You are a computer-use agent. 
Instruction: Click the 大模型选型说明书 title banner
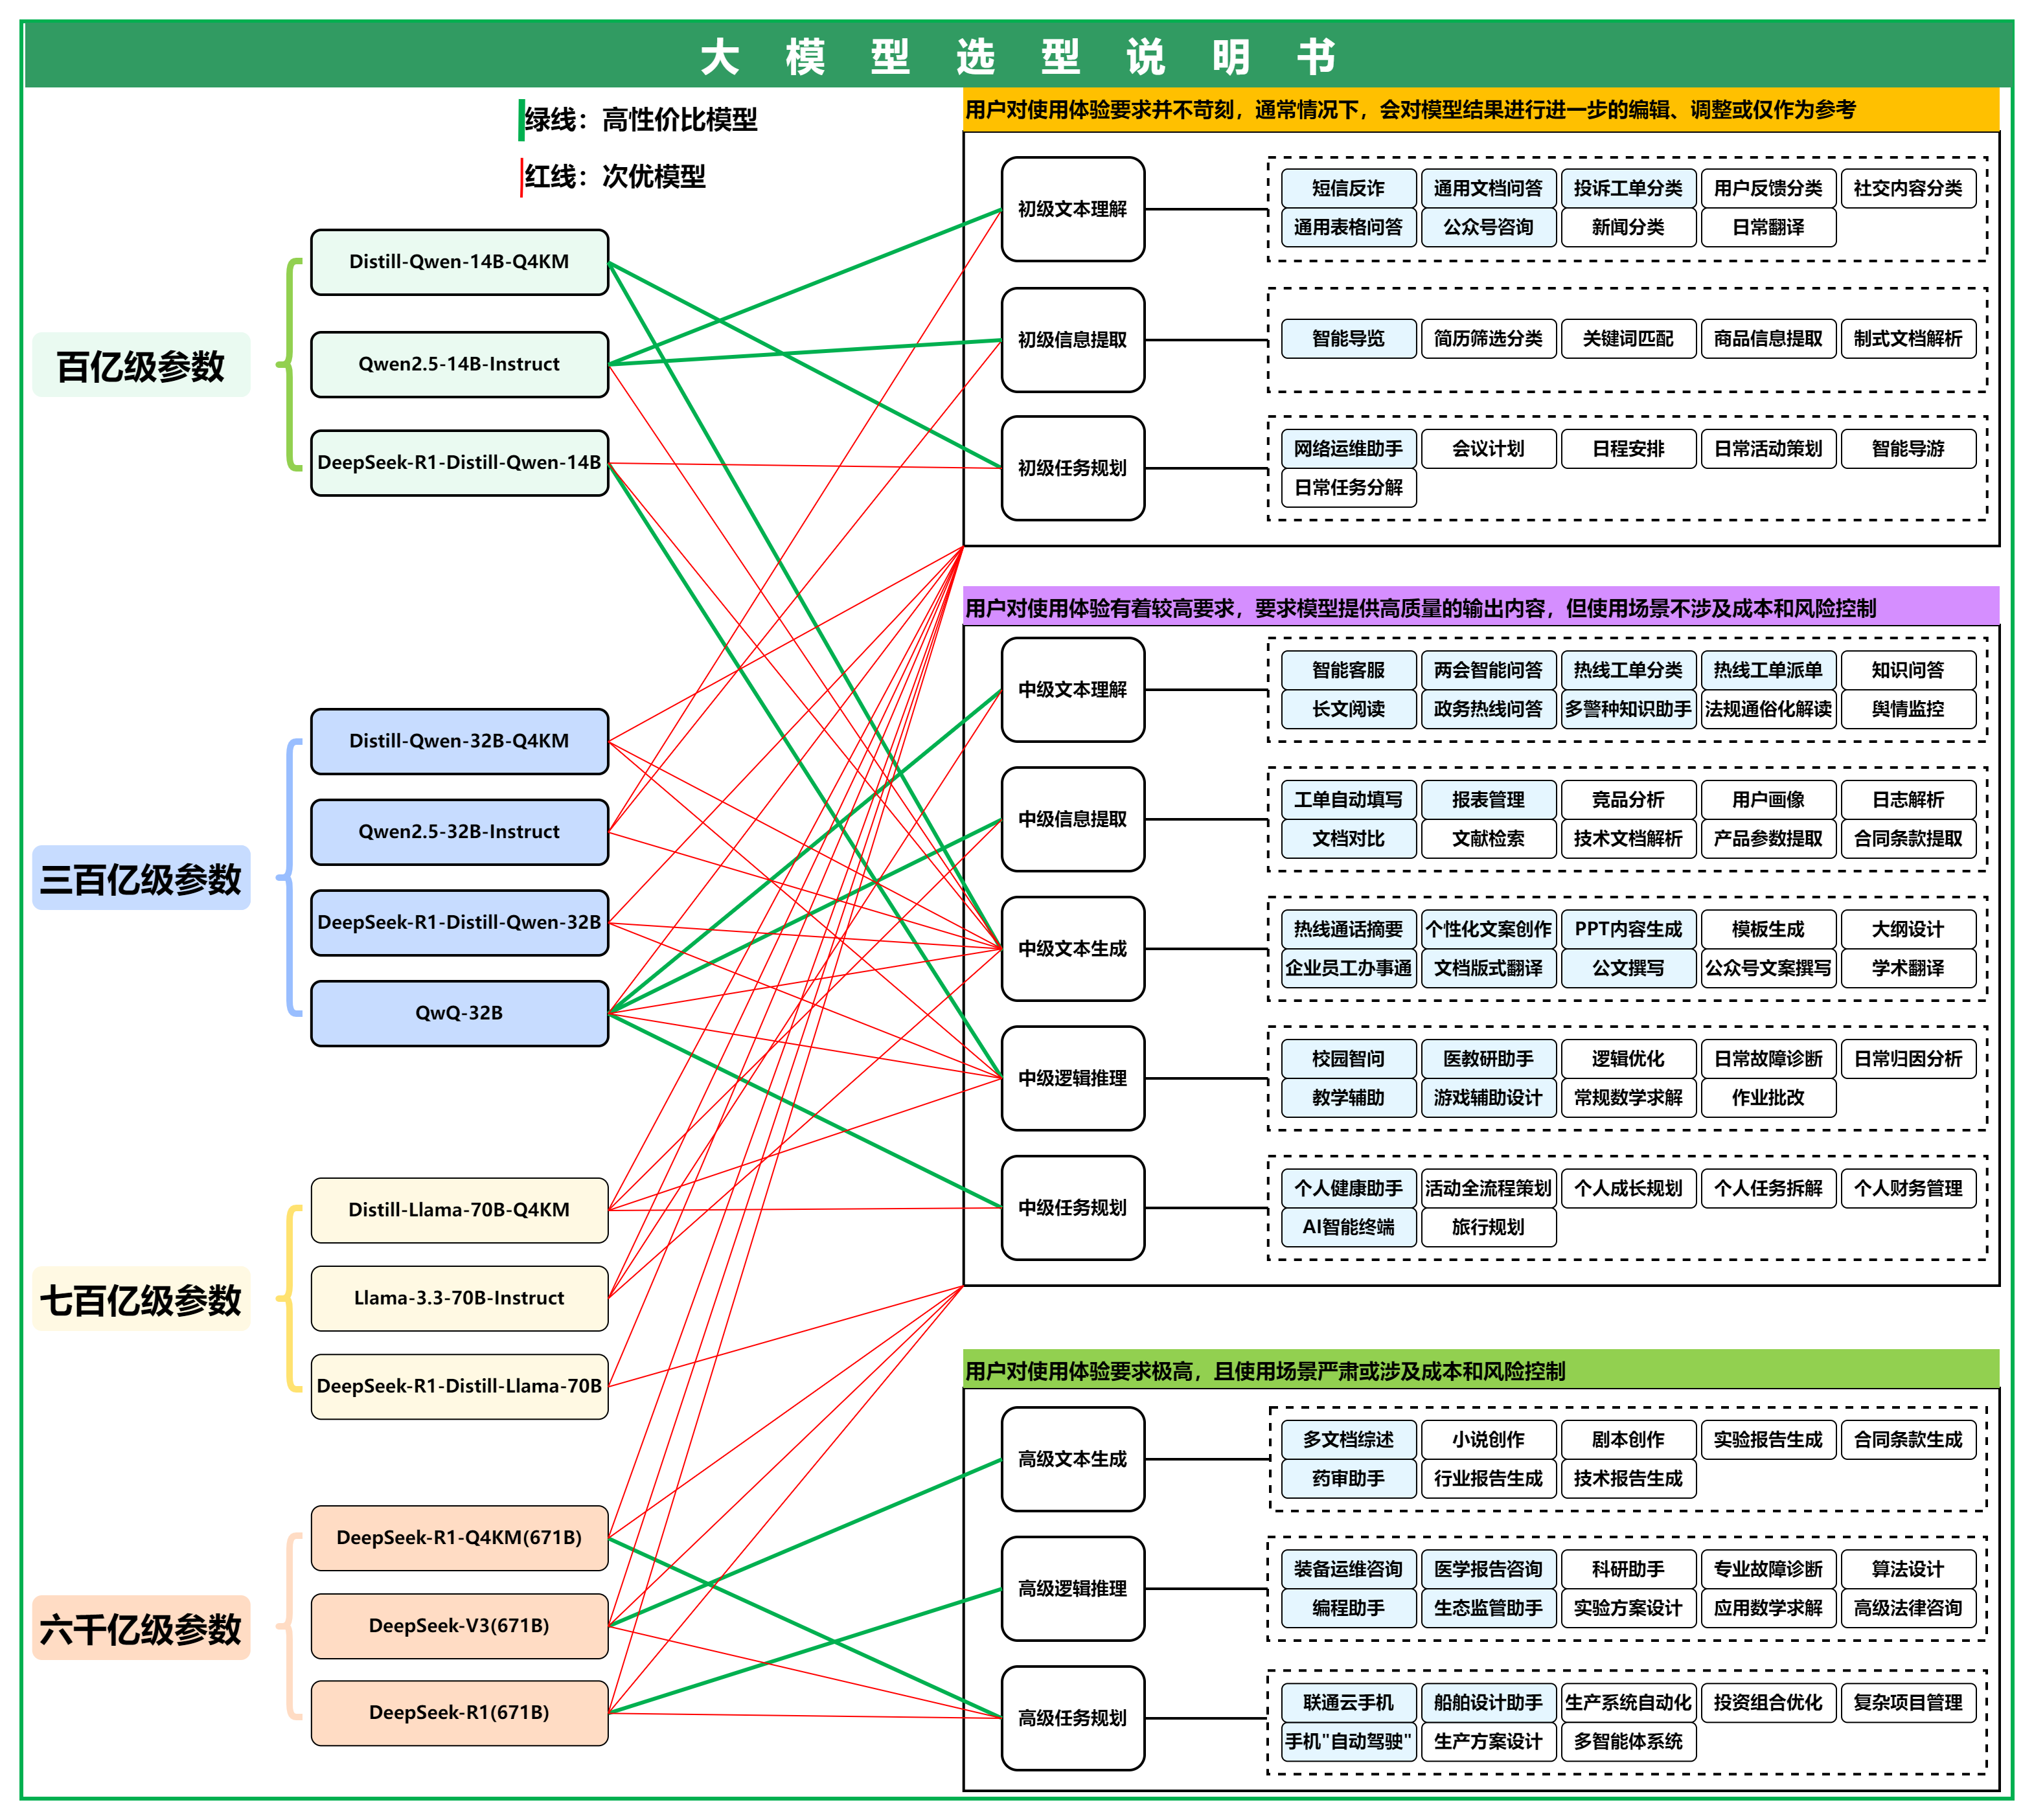[x=1017, y=56]
